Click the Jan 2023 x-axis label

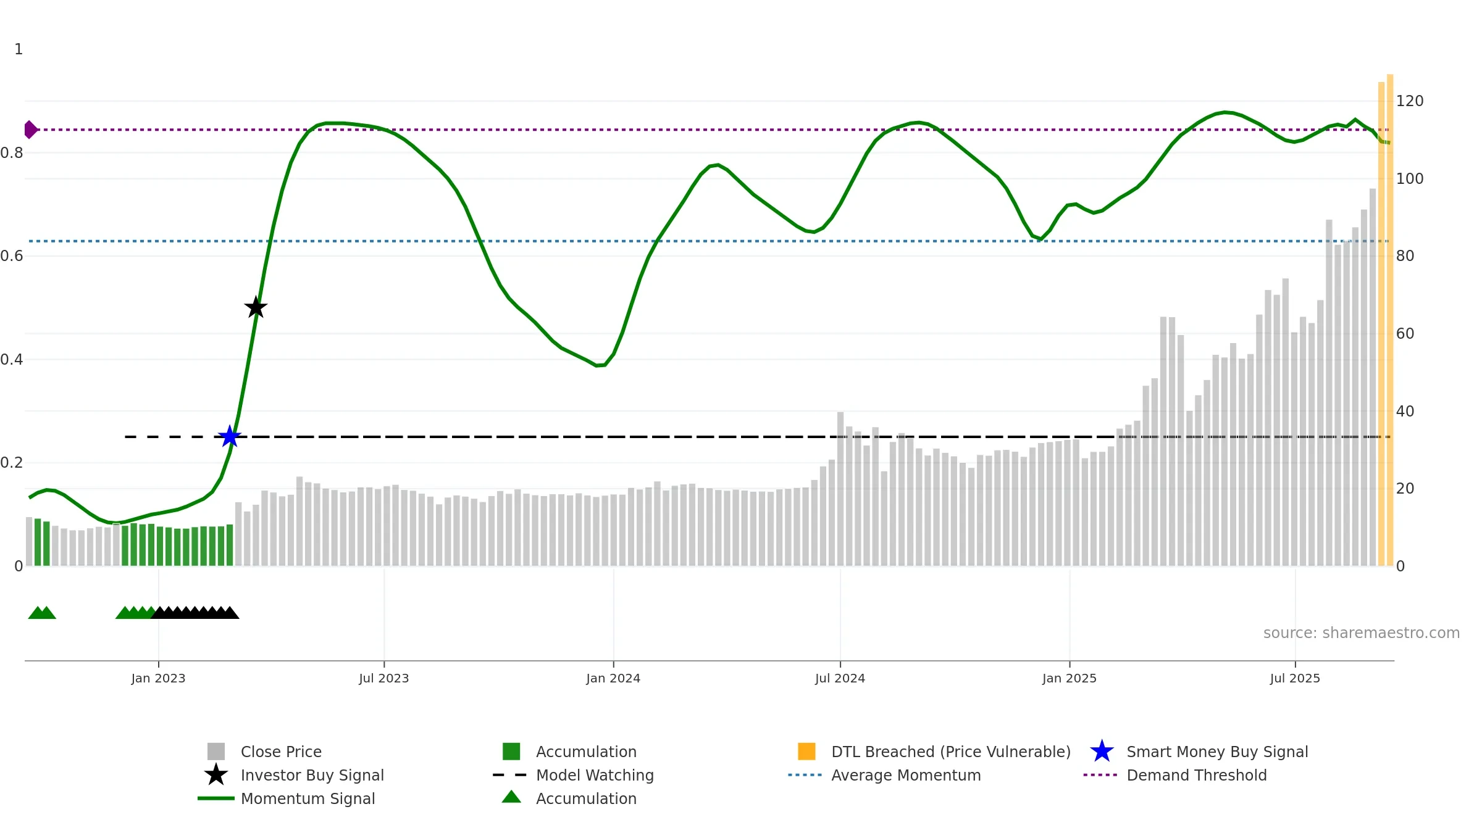tap(158, 678)
